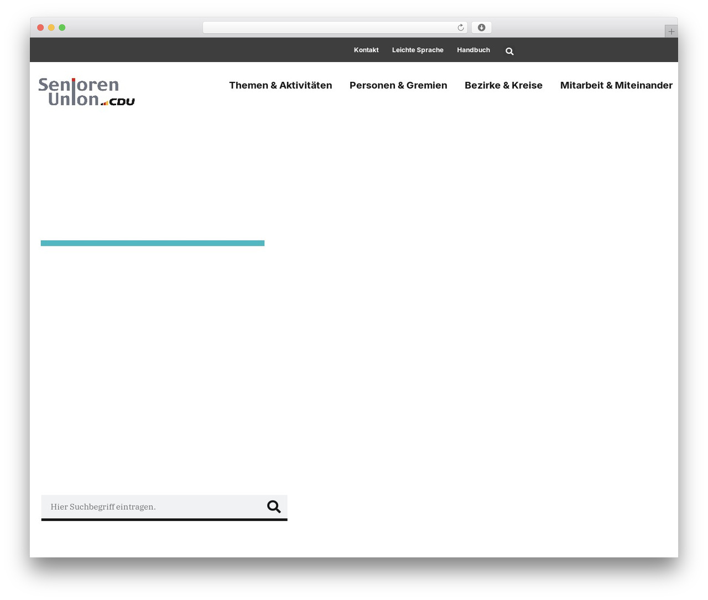The width and height of the screenshot is (708, 600).
Task: Expand the Bezirke & Kreise menu
Action: tap(503, 85)
